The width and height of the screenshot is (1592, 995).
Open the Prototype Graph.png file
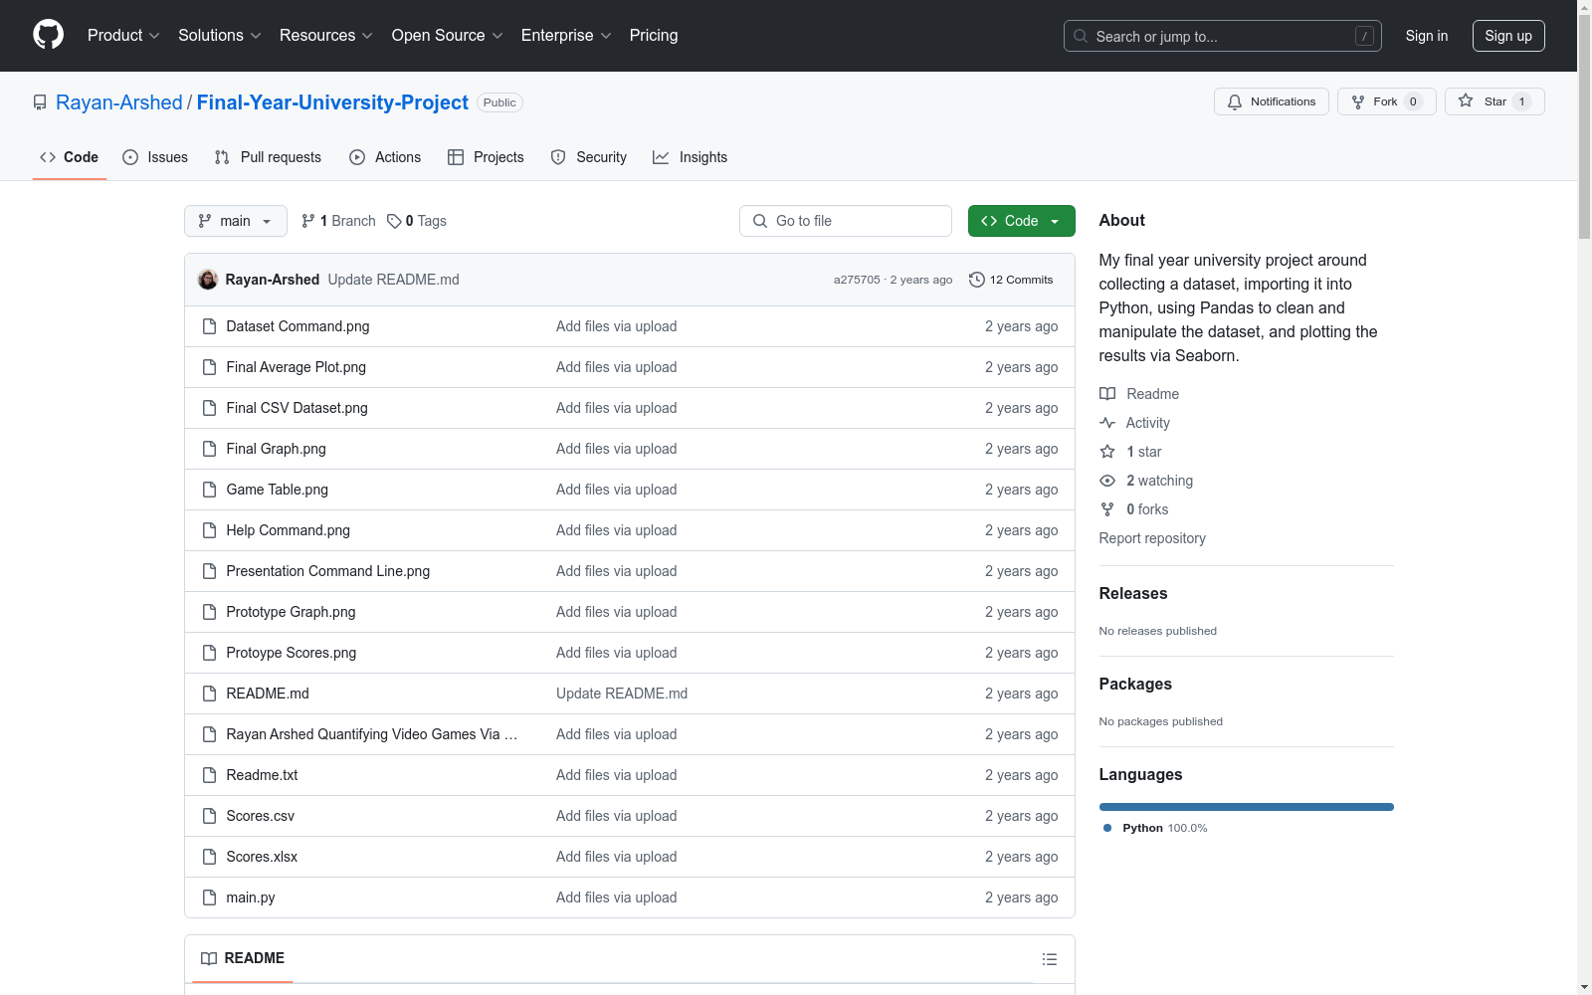point(292,612)
